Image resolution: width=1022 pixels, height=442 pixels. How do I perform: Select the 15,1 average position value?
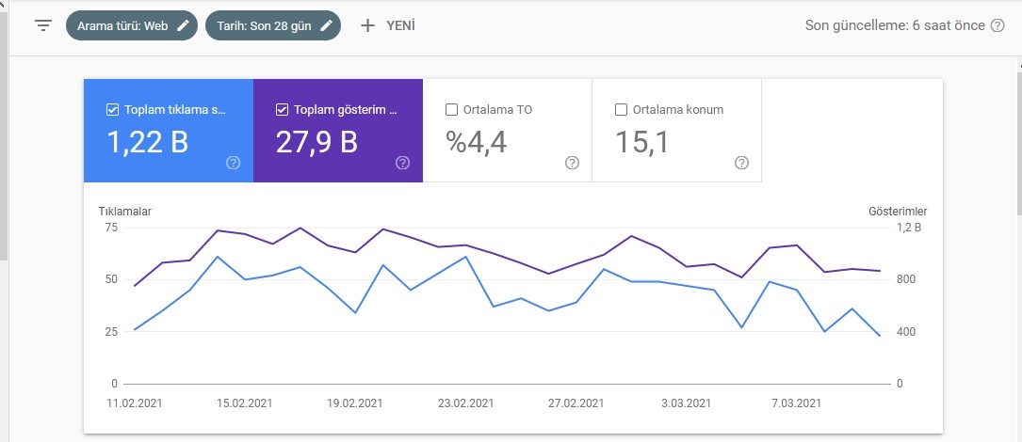(642, 142)
